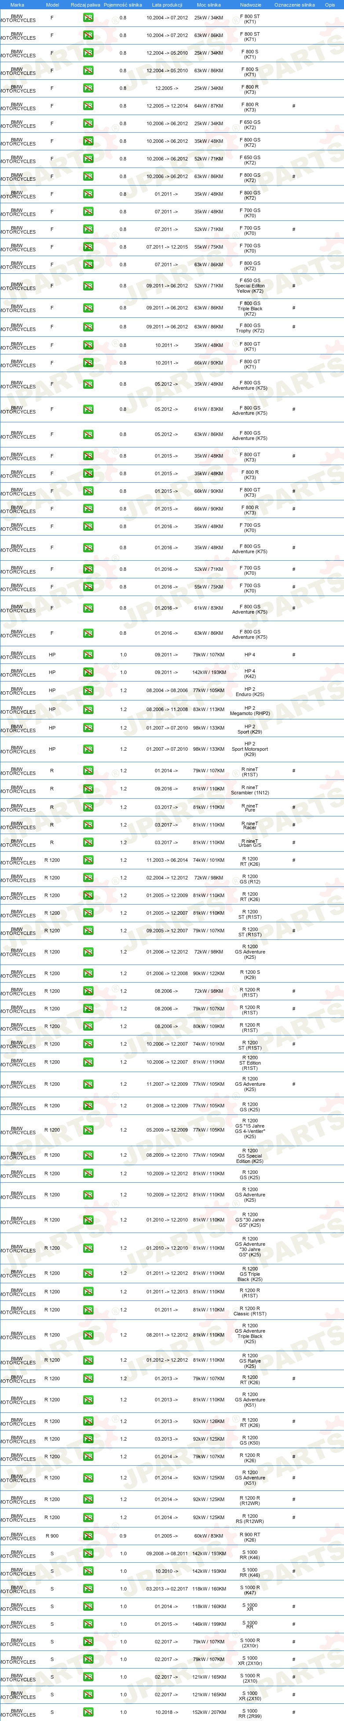The height and width of the screenshot is (1721, 344).
Task: Click the Rodzaj paliwa column header
Action: coord(85,5)
